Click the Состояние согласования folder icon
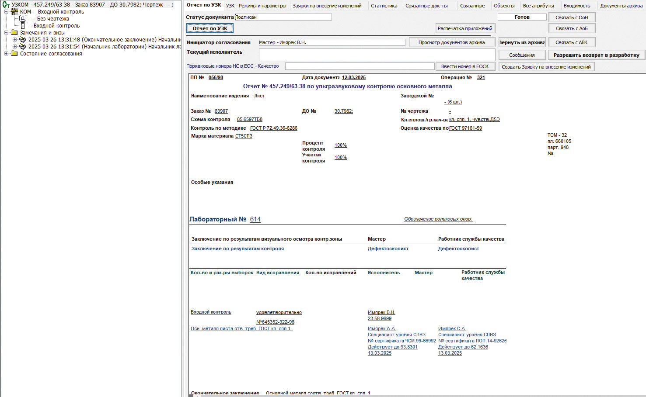Viewport: 646px width, 397px height. [14, 54]
